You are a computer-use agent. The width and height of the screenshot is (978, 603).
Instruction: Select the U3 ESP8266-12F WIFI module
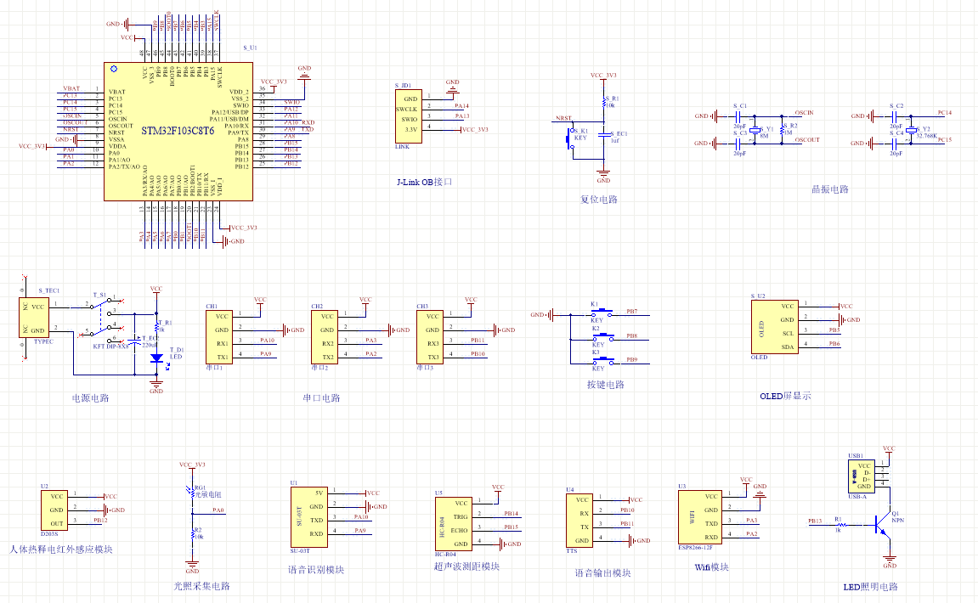(700, 517)
